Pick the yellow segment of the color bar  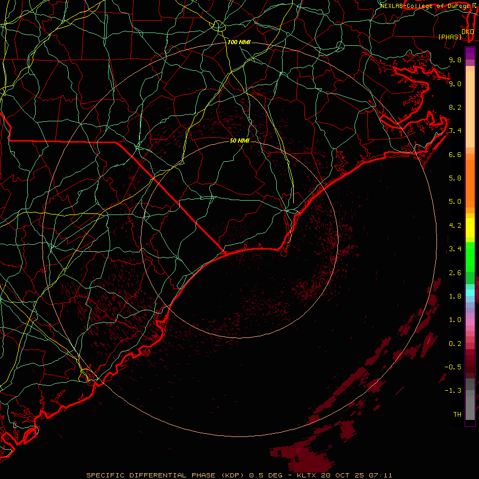[470, 228]
